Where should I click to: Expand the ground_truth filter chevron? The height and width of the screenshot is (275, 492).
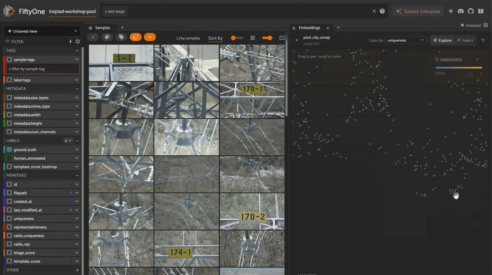[x=77, y=150]
